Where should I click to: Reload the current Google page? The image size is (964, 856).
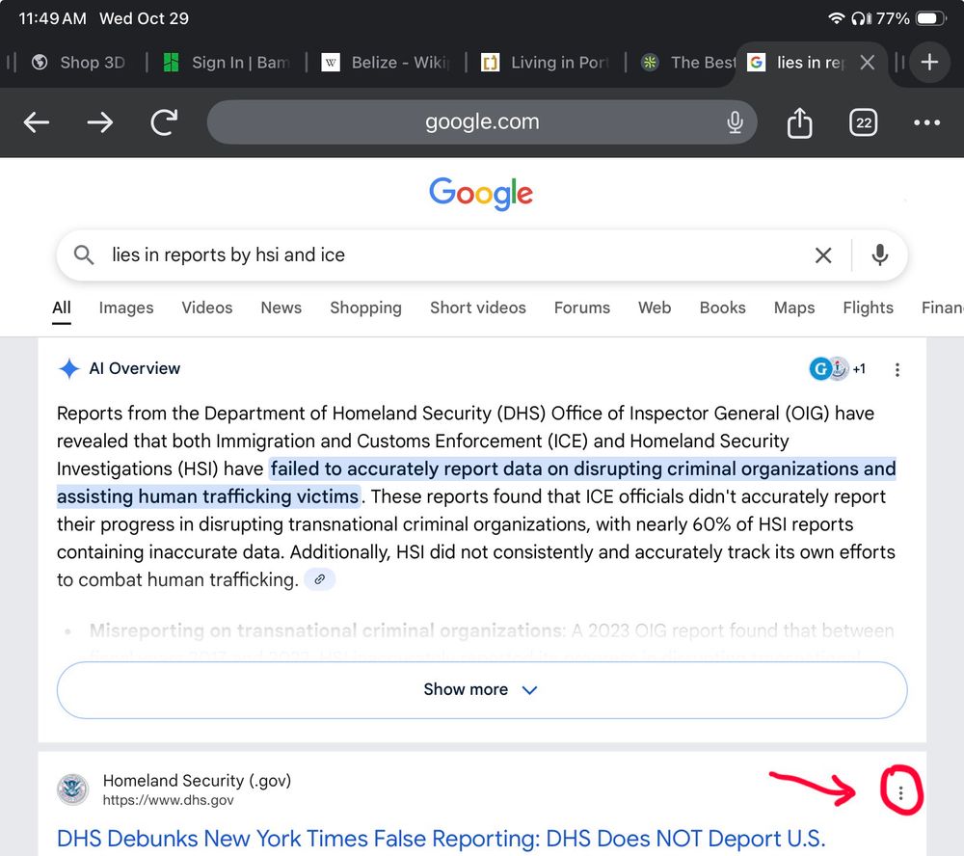coord(164,121)
